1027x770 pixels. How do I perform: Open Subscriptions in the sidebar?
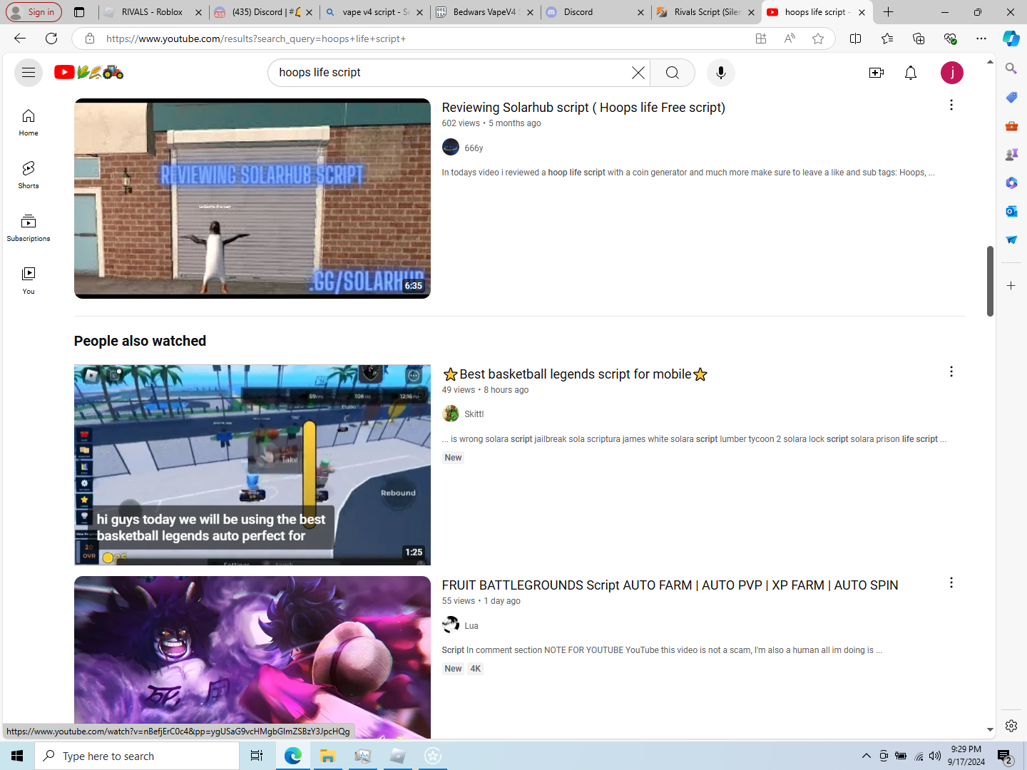coord(29,228)
